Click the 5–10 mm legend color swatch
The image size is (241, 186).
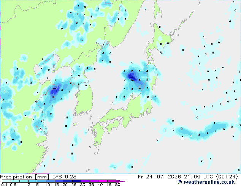[x=42, y=181]
